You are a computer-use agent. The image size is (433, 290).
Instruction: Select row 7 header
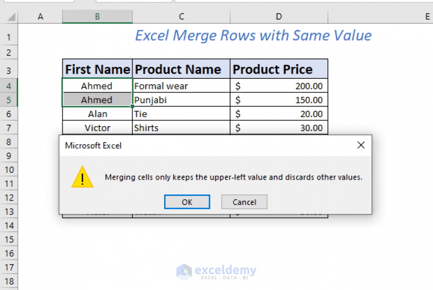[x=9, y=128]
